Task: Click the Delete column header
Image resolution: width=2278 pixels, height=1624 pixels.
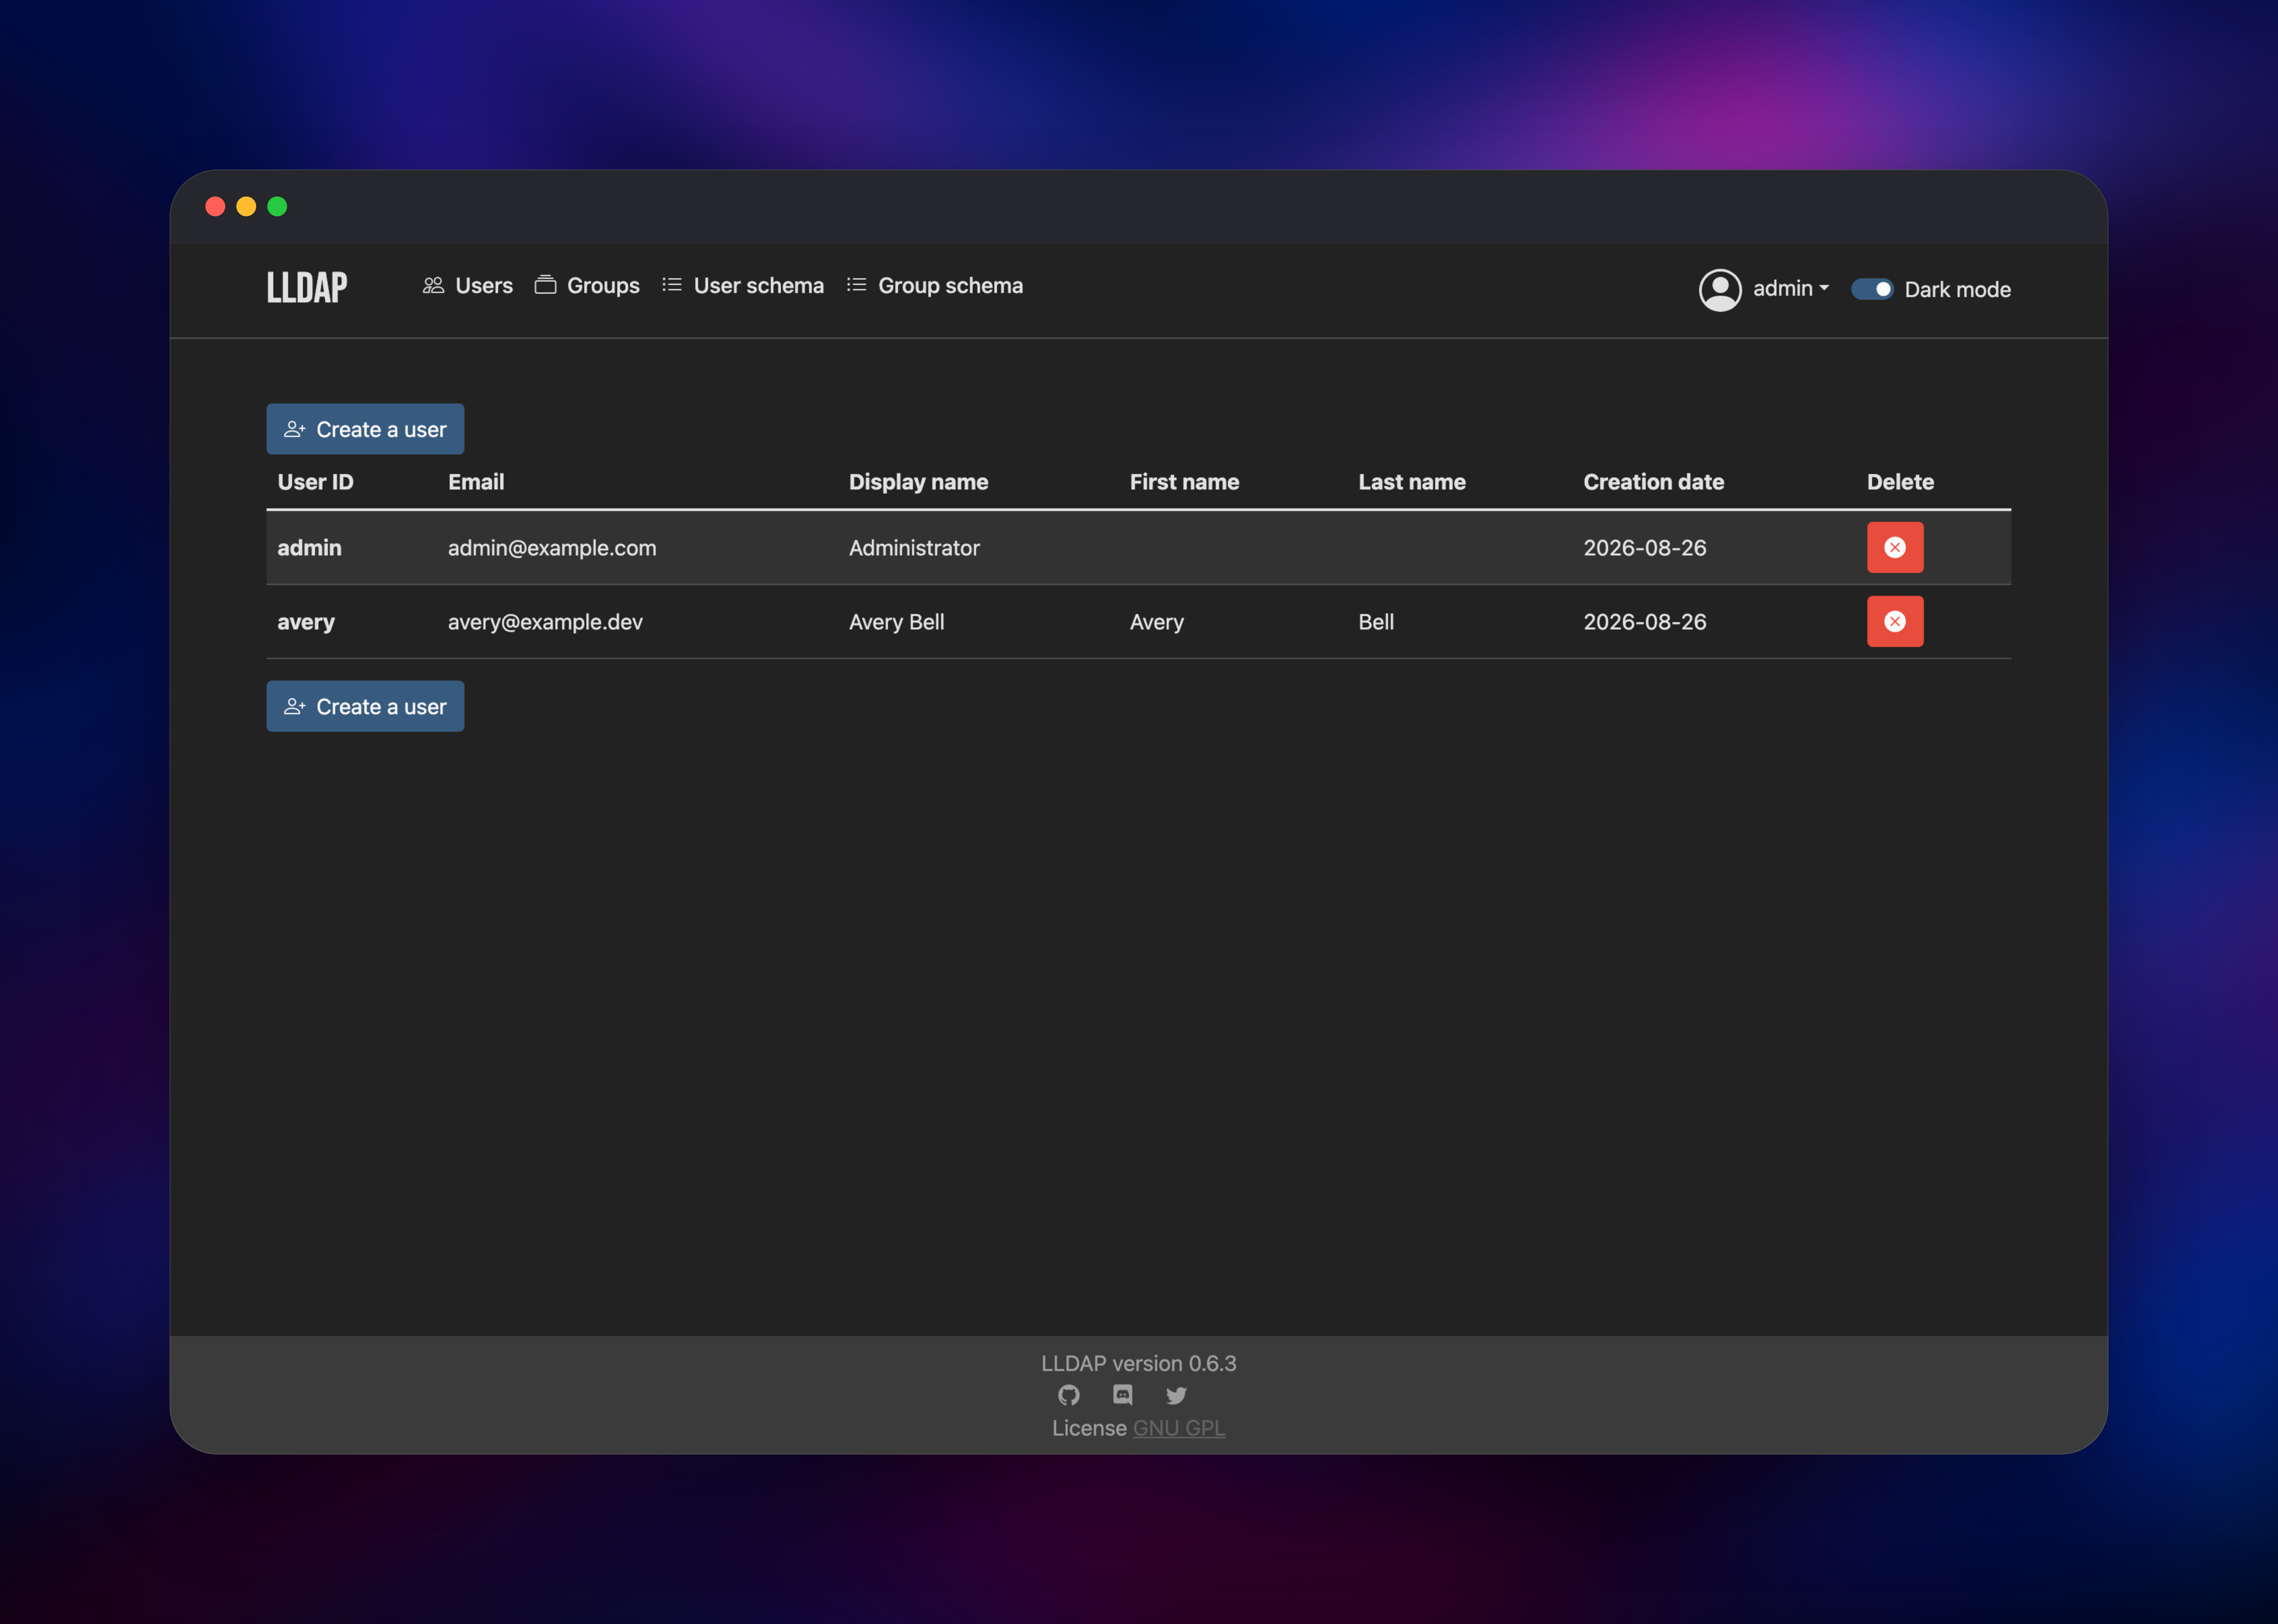Action: coord(1900,482)
